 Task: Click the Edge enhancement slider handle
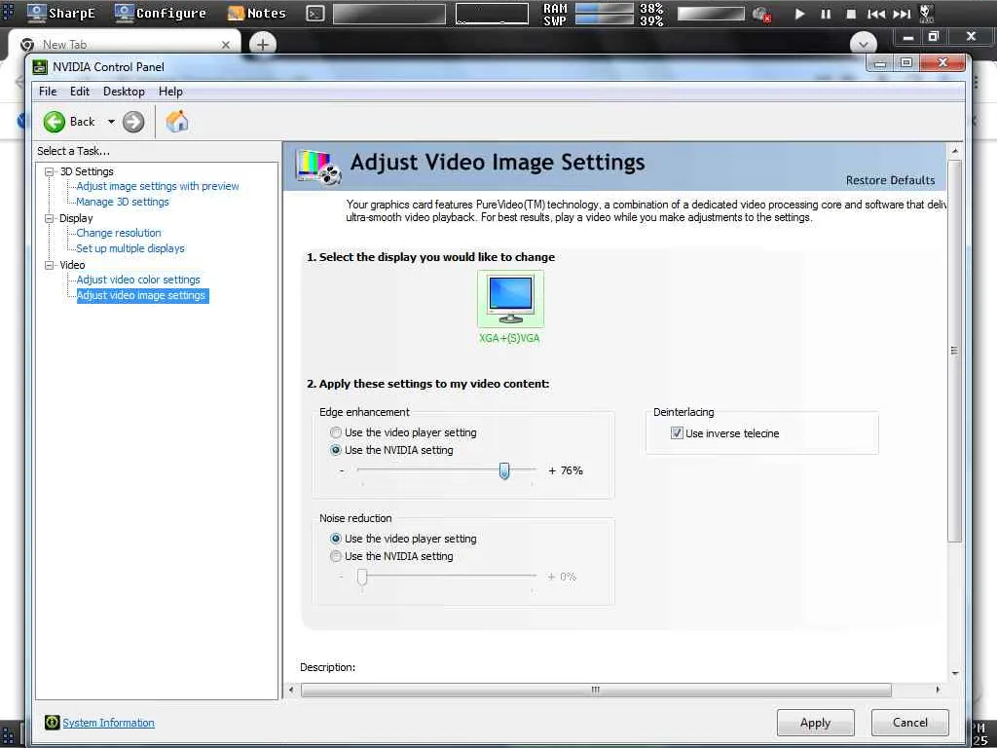tap(504, 470)
